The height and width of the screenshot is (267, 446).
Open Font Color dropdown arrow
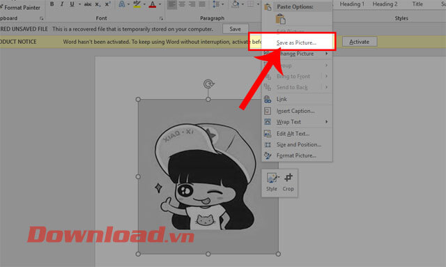[160, 4]
